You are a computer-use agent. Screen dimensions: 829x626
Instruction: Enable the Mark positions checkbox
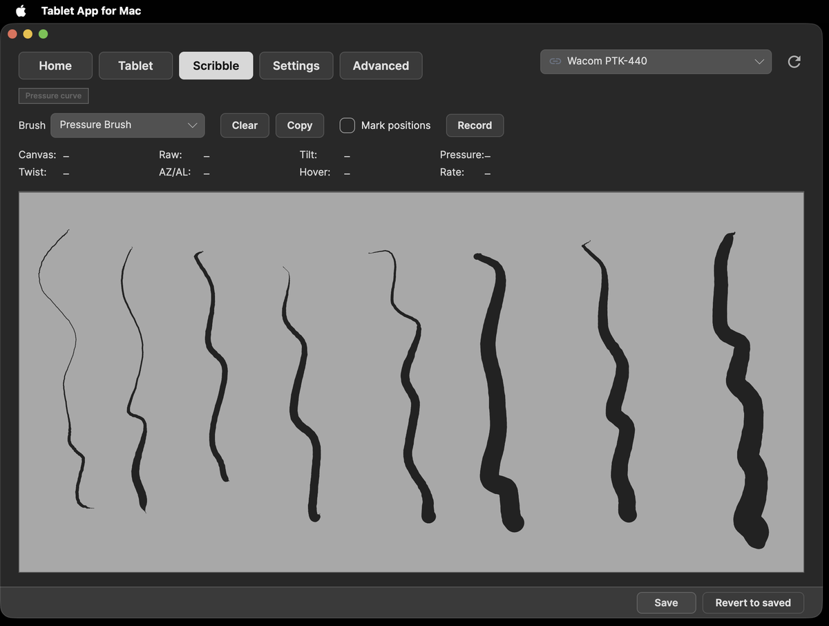347,125
